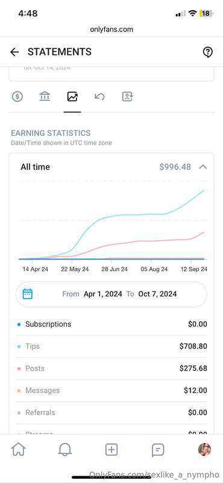Open profile avatar in bottom bar
Screen dimensions: 223x483
pyautogui.click(x=204, y=450)
